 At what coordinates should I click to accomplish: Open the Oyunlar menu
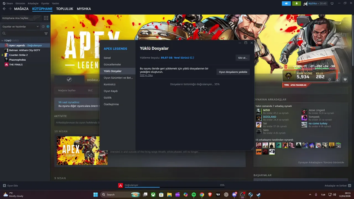tap(45, 3)
